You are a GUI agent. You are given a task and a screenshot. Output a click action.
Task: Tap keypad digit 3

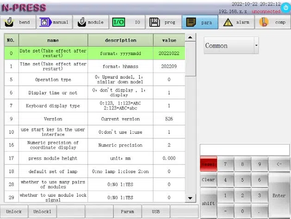tap(260, 195)
